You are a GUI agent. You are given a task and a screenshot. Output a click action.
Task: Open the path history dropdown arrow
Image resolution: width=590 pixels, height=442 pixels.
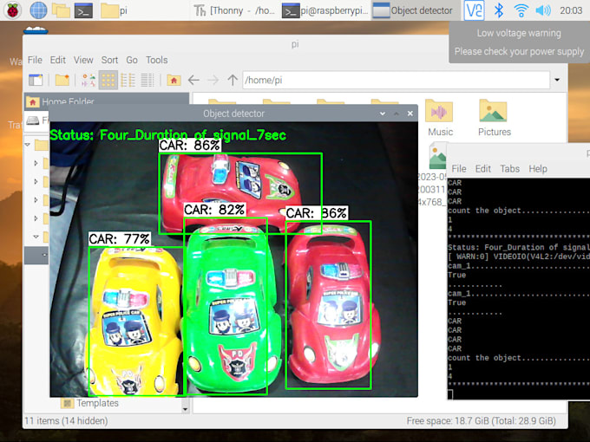coord(557,80)
